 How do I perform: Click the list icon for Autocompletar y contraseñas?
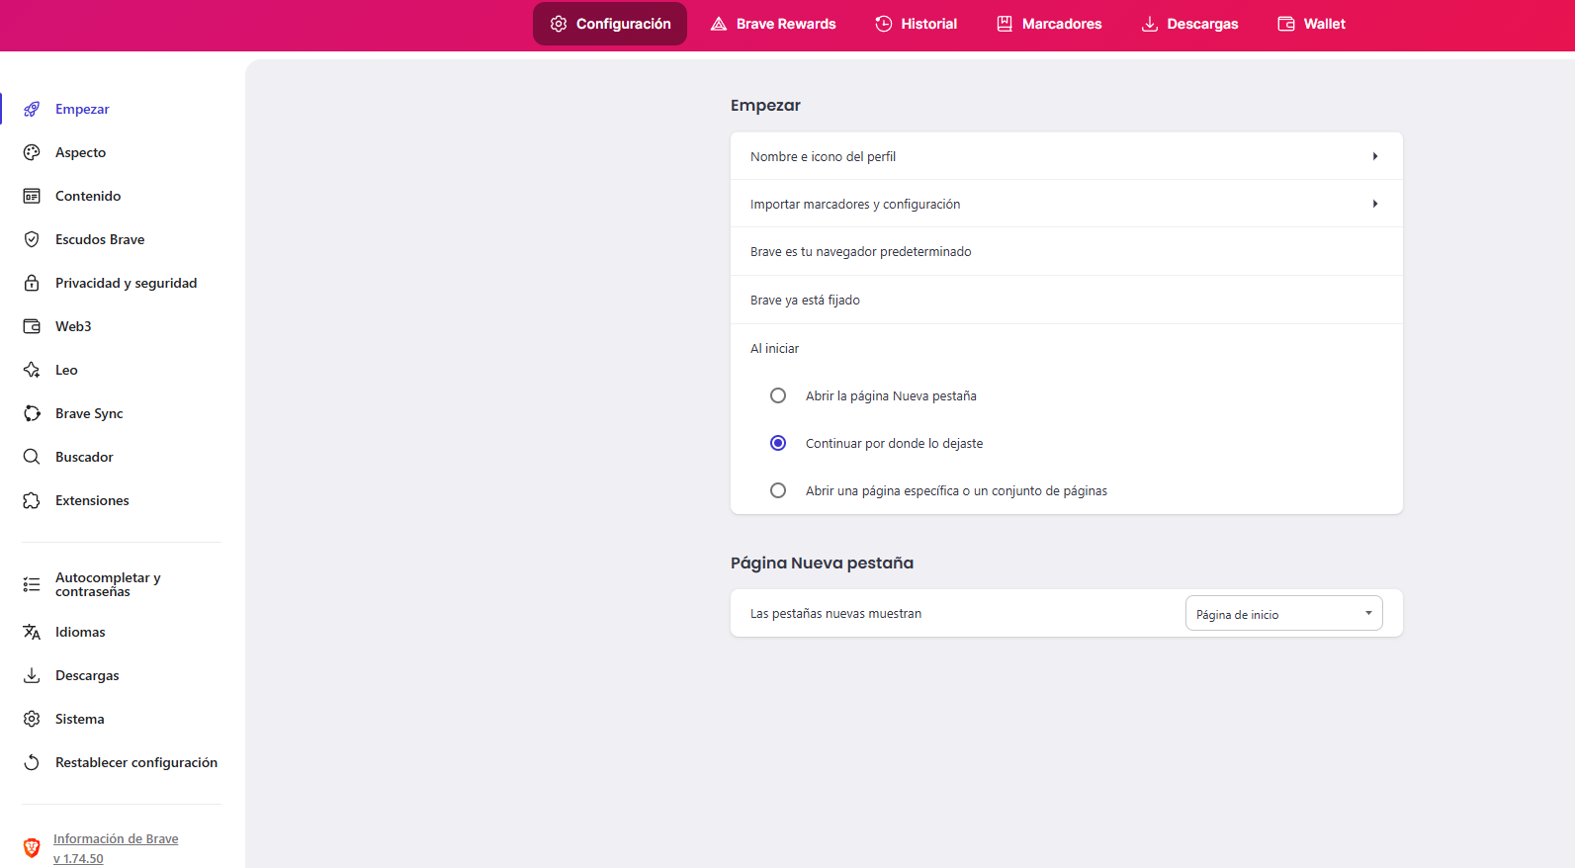tap(32, 584)
